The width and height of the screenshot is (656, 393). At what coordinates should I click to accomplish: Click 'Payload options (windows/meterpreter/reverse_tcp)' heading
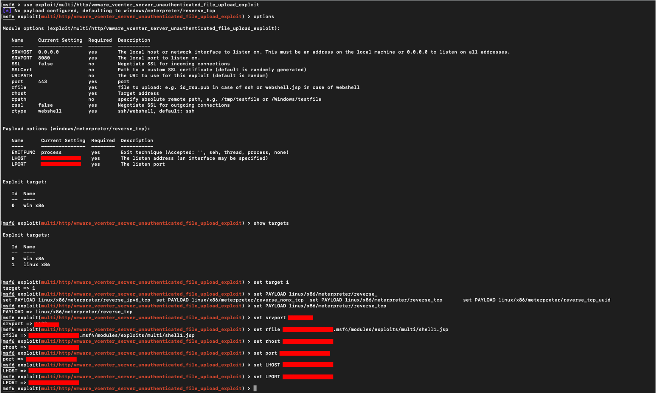tap(76, 129)
